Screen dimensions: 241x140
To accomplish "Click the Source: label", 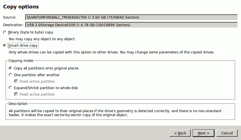I will tap(10, 17).
